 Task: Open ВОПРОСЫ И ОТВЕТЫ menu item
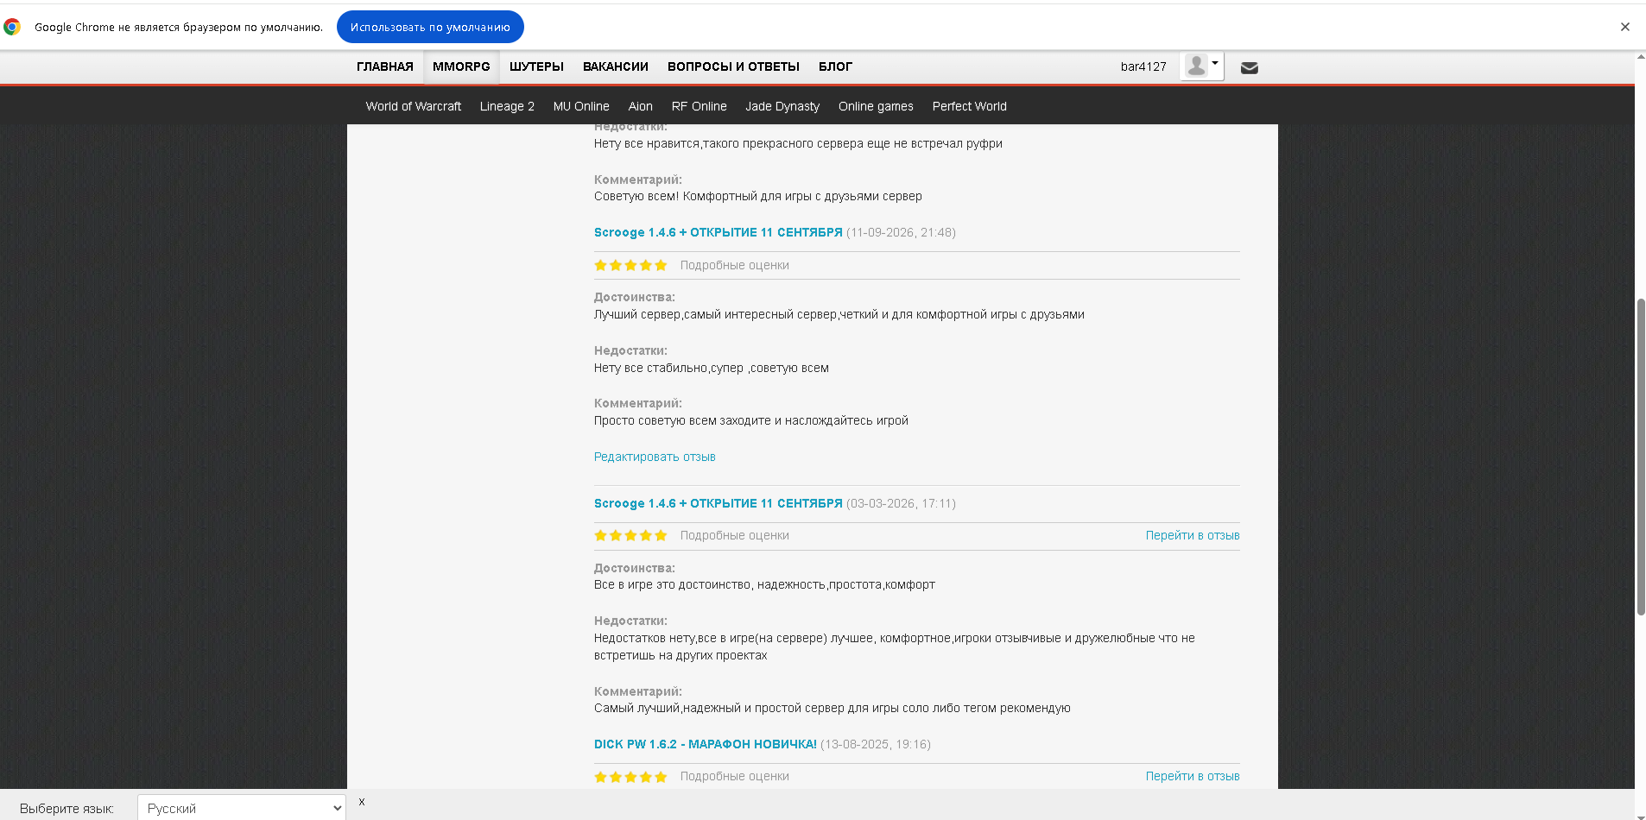click(733, 66)
